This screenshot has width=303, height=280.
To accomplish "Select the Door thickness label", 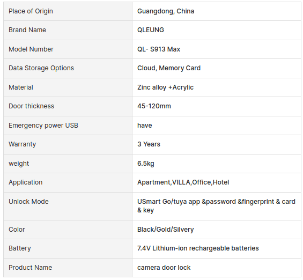I will click(x=31, y=106).
